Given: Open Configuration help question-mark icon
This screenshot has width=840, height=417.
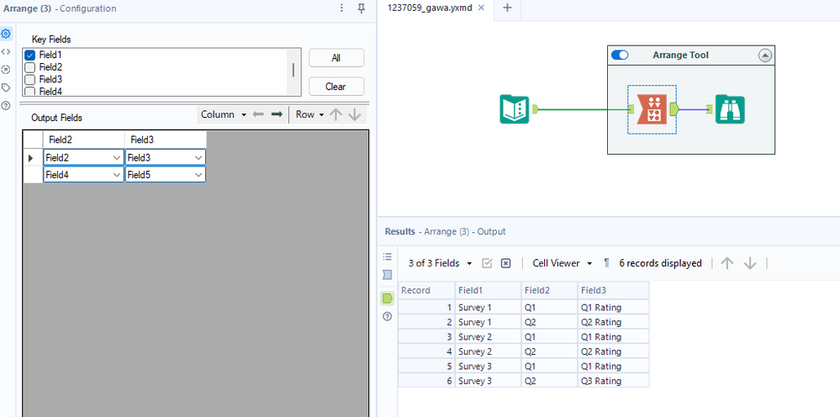Looking at the screenshot, I should pyautogui.click(x=6, y=105).
